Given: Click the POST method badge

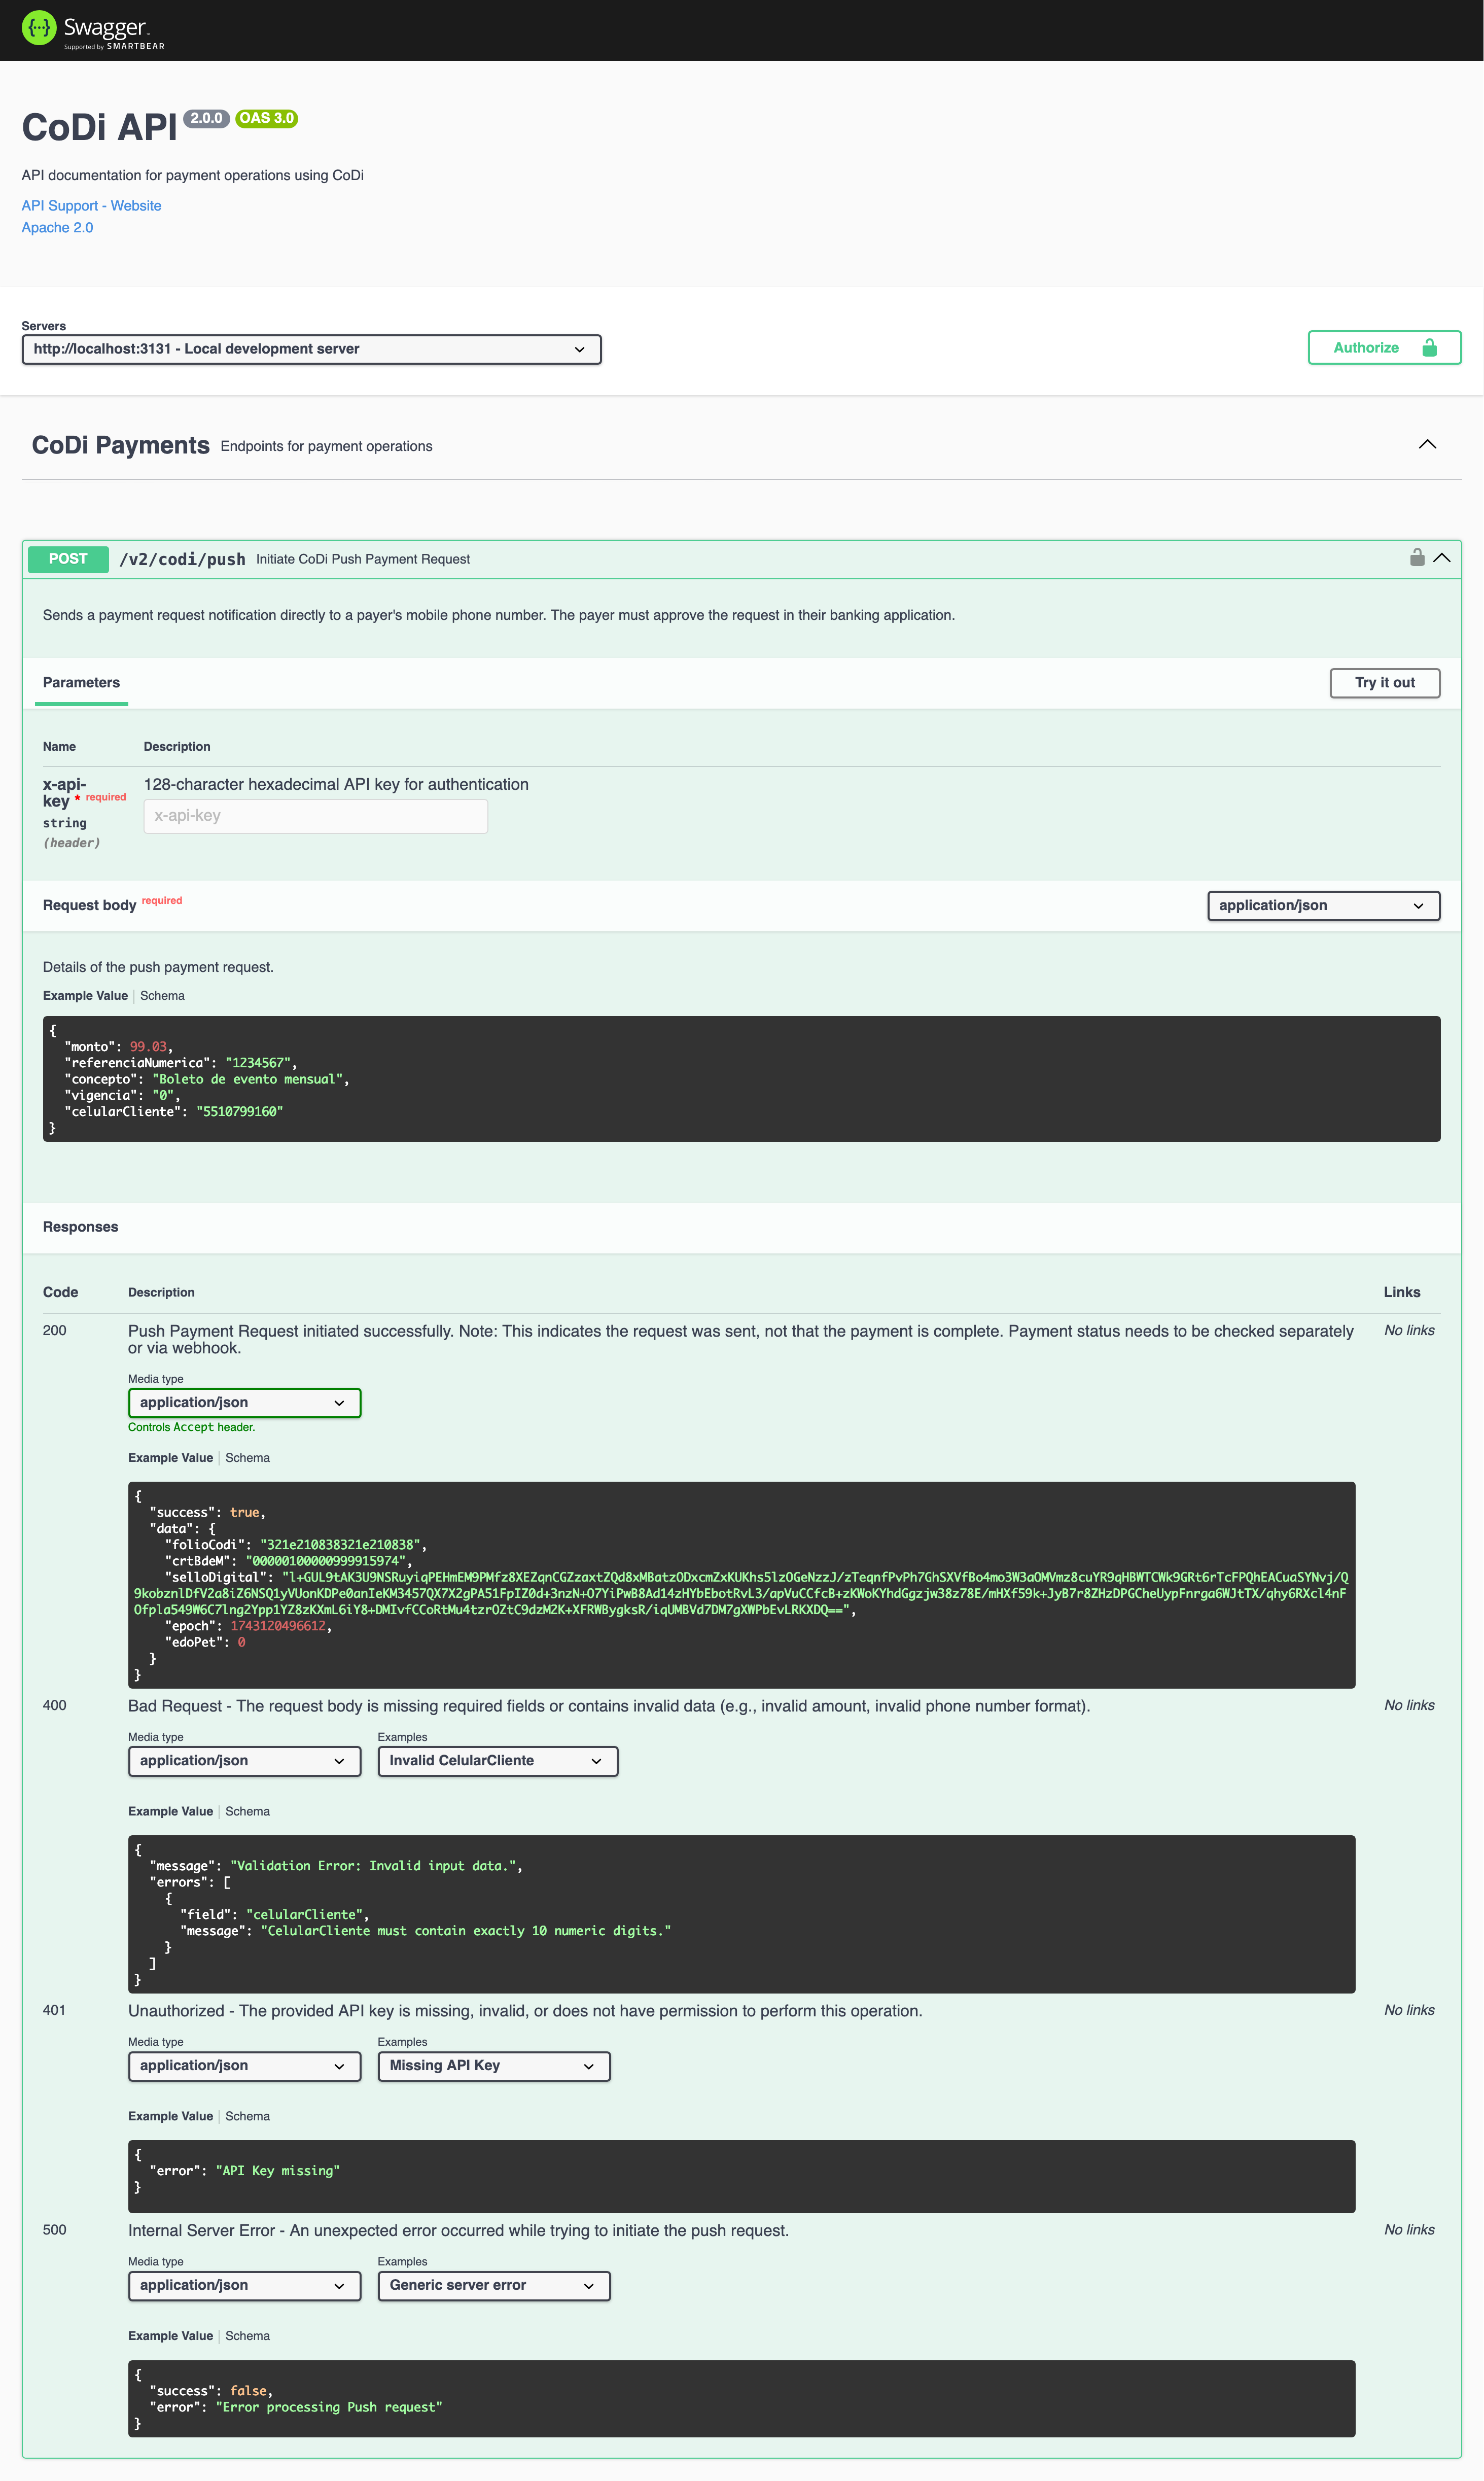Looking at the screenshot, I should [x=67, y=559].
